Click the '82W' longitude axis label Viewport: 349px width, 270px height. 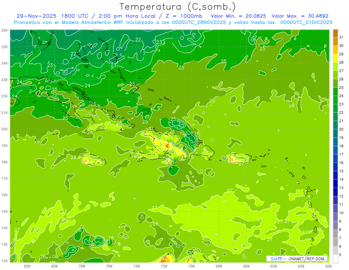pyautogui.click(x=27, y=266)
